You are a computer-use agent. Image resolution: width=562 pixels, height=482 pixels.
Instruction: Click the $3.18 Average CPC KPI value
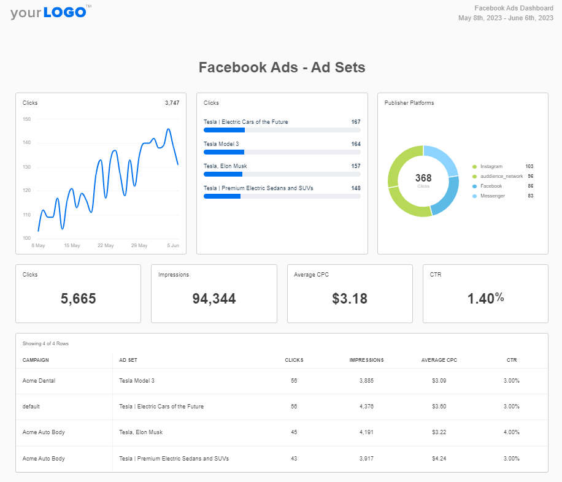(x=350, y=299)
